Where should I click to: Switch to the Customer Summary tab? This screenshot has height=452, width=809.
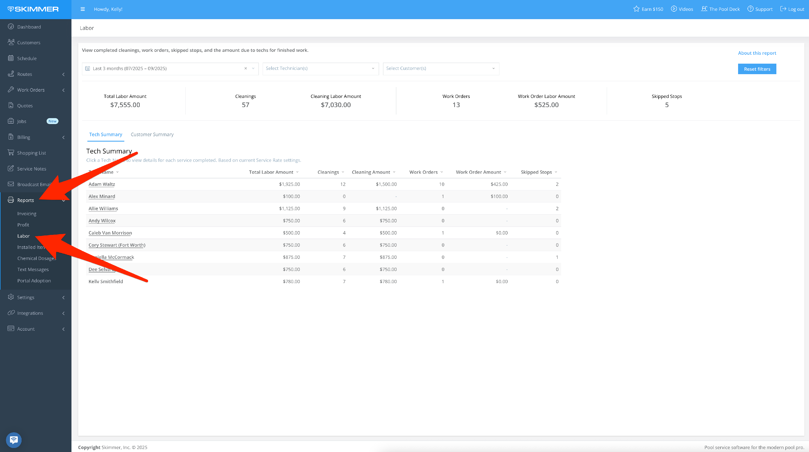pyautogui.click(x=152, y=134)
